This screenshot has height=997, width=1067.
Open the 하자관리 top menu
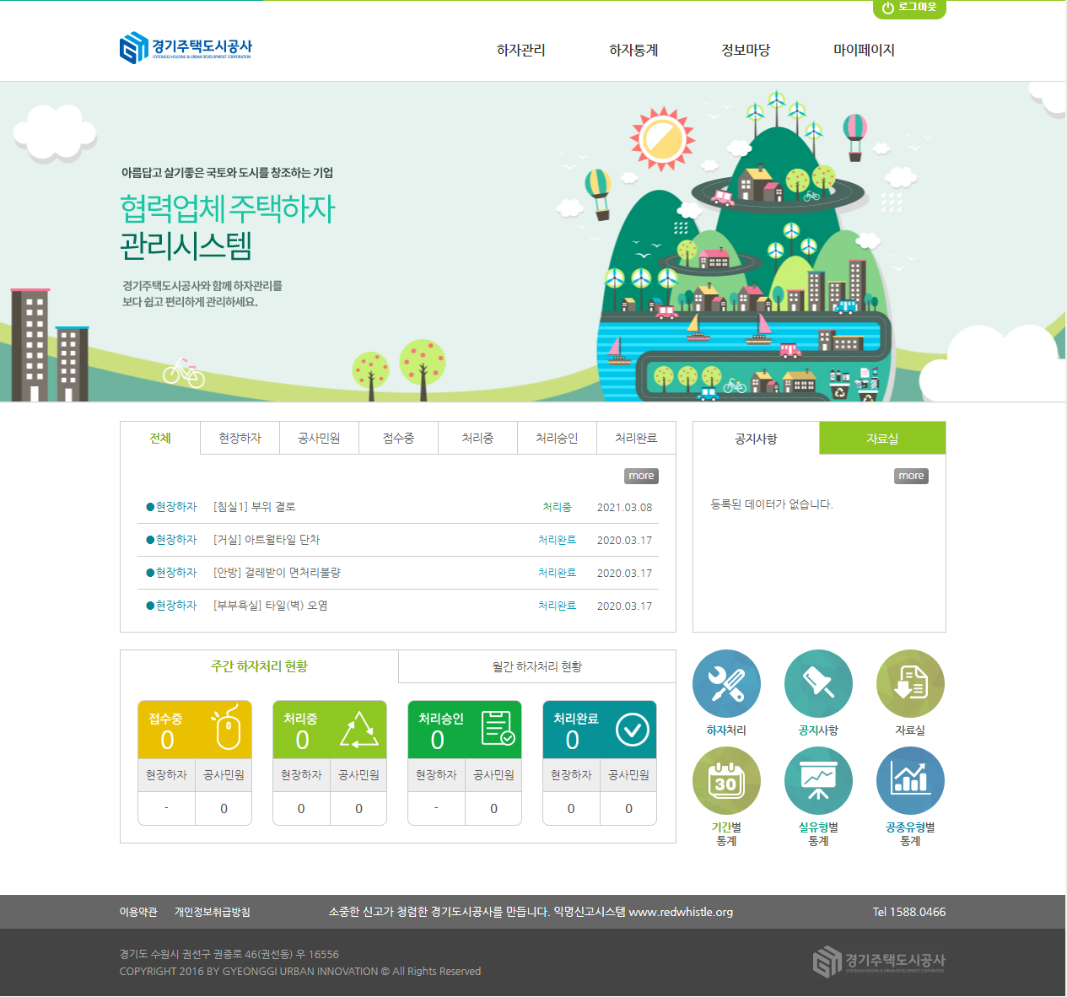tap(520, 51)
